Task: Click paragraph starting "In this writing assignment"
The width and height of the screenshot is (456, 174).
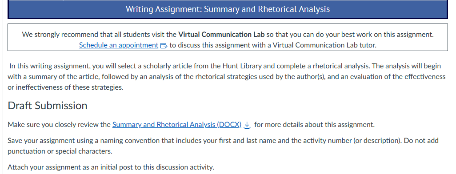Action: pyautogui.click(x=227, y=77)
